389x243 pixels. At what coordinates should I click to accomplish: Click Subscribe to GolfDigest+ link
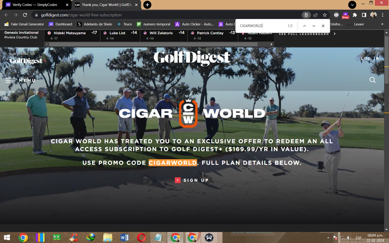pos(27,58)
